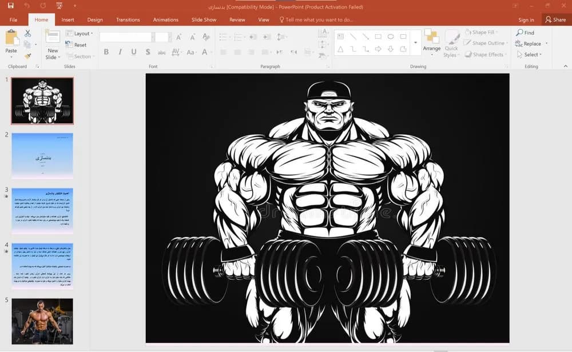
Task: Switch to the Insert tab
Action: [68, 19]
